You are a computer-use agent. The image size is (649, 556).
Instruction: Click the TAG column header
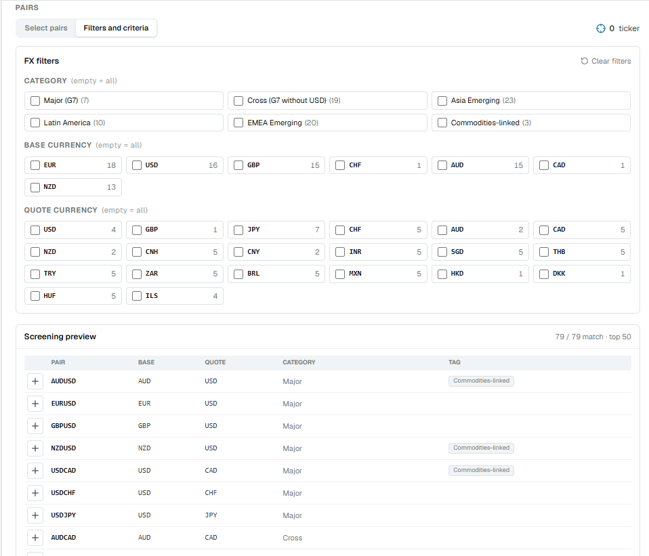click(x=455, y=362)
